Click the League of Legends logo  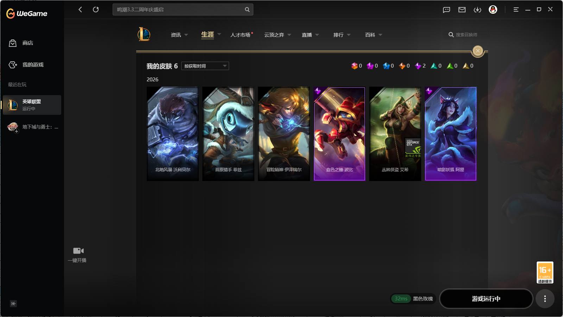(144, 35)
